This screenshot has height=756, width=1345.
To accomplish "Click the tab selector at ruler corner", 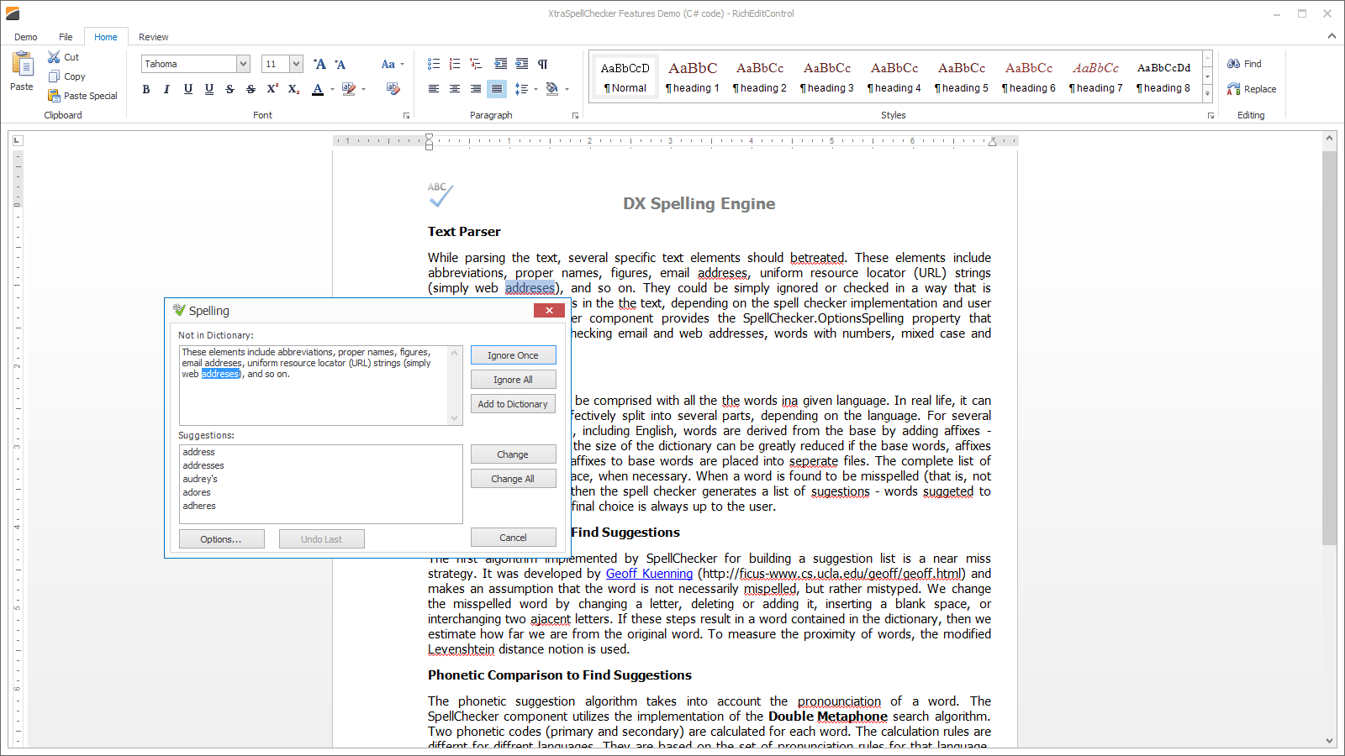I will pyautogui.click(x=17, y=140).
